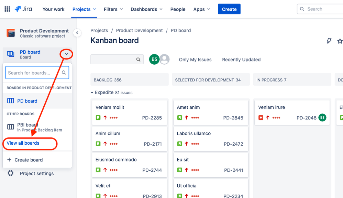Open the Veniam irure card
Screen dimensions: 343x198
pyautogui.click(x=292, y=113)
